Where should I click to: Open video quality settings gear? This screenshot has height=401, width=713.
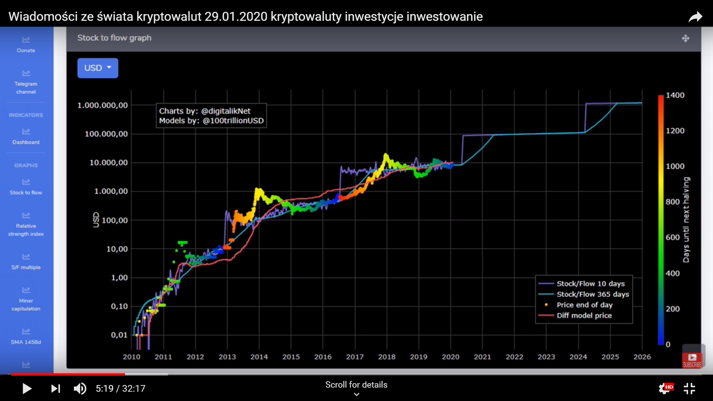pos(665,388)
